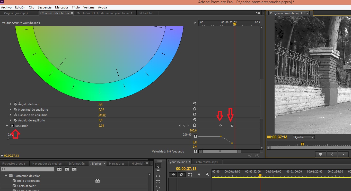Click the Program monitor timecode 00:00:37:13
The image size is (351, 191).
[277, 137]
